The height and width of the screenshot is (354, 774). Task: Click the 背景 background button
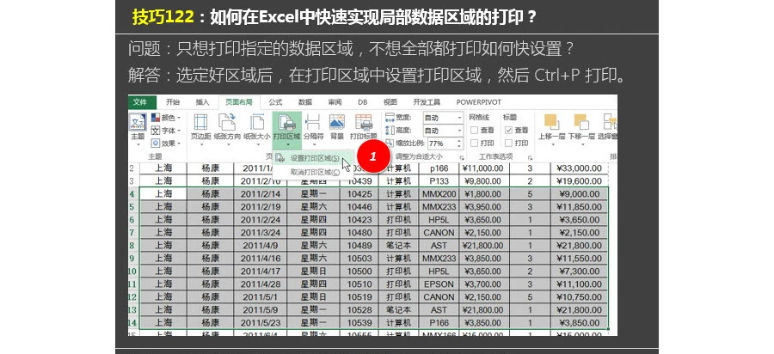click(x=336, y=128)
